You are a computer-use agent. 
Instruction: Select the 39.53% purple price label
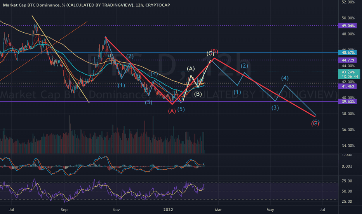coord(348,101)
